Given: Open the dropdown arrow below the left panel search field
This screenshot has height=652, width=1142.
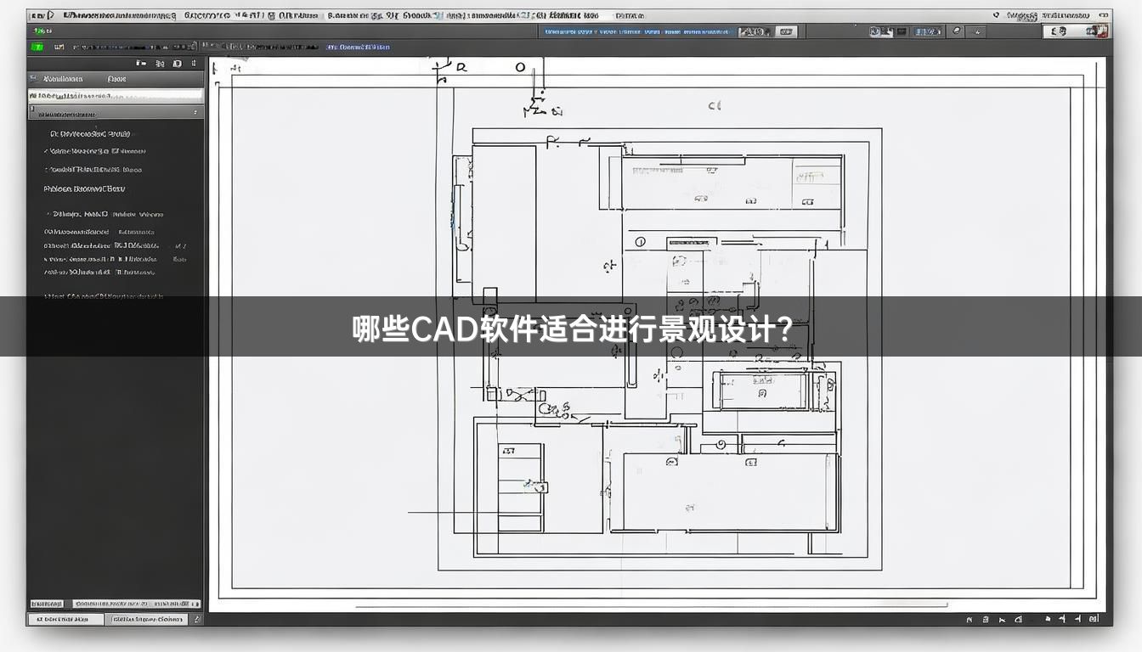Looking at the screenshot, I should tap(195, 112).
